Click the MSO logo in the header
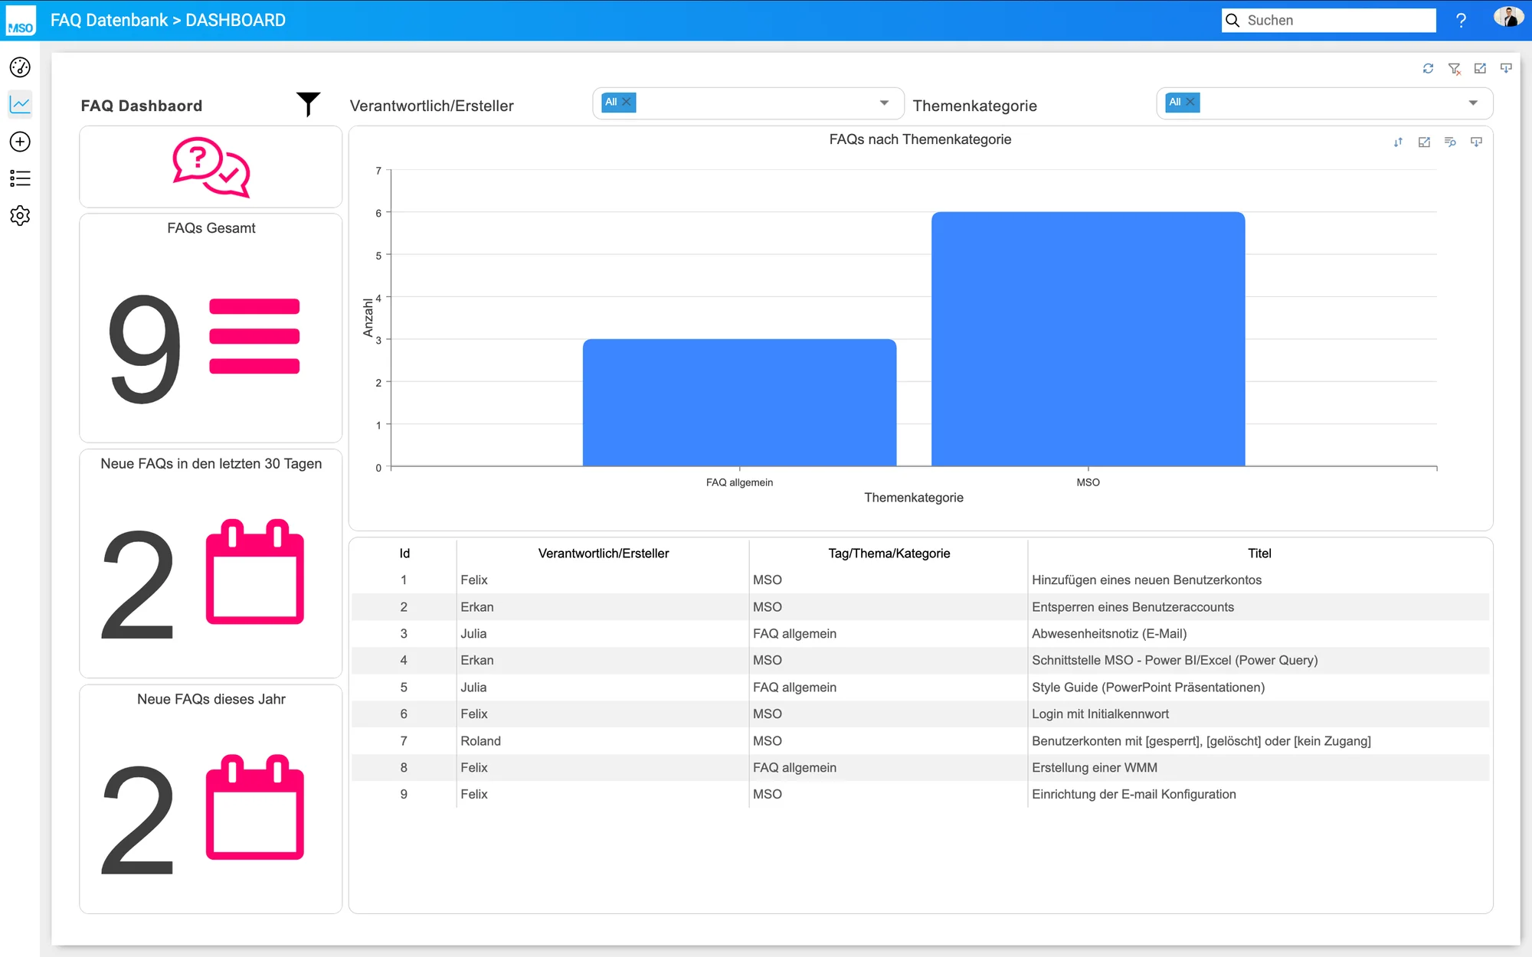 [21, 21]
